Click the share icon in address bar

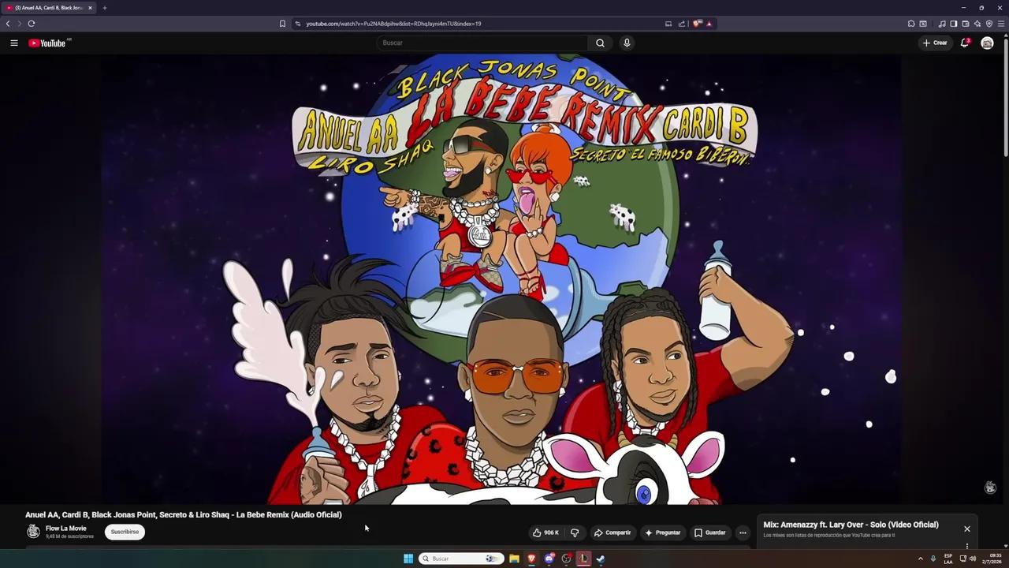pos(682,24)
